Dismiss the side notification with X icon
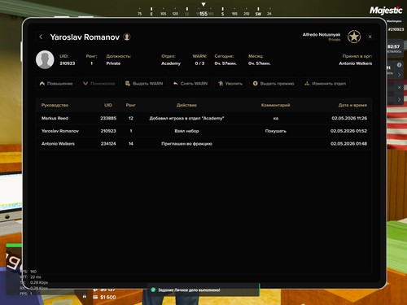Image resolution: width=407 pixels, height=305 pixels. [399, 87]
